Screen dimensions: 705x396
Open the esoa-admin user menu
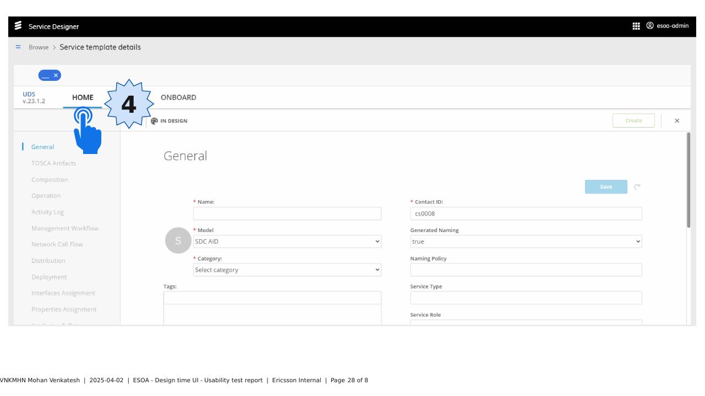(667, 26)
